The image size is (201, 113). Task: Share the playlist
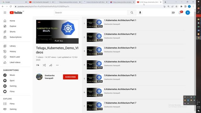click(51, 65)
